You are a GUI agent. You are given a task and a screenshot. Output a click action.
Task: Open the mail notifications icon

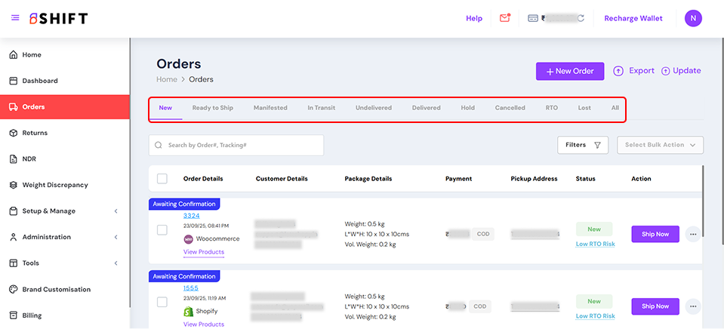pyautogui.click(x=505, y=18)
